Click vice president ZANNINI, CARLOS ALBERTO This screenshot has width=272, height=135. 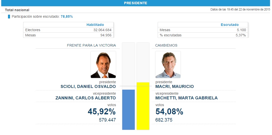tap(85, 98)
